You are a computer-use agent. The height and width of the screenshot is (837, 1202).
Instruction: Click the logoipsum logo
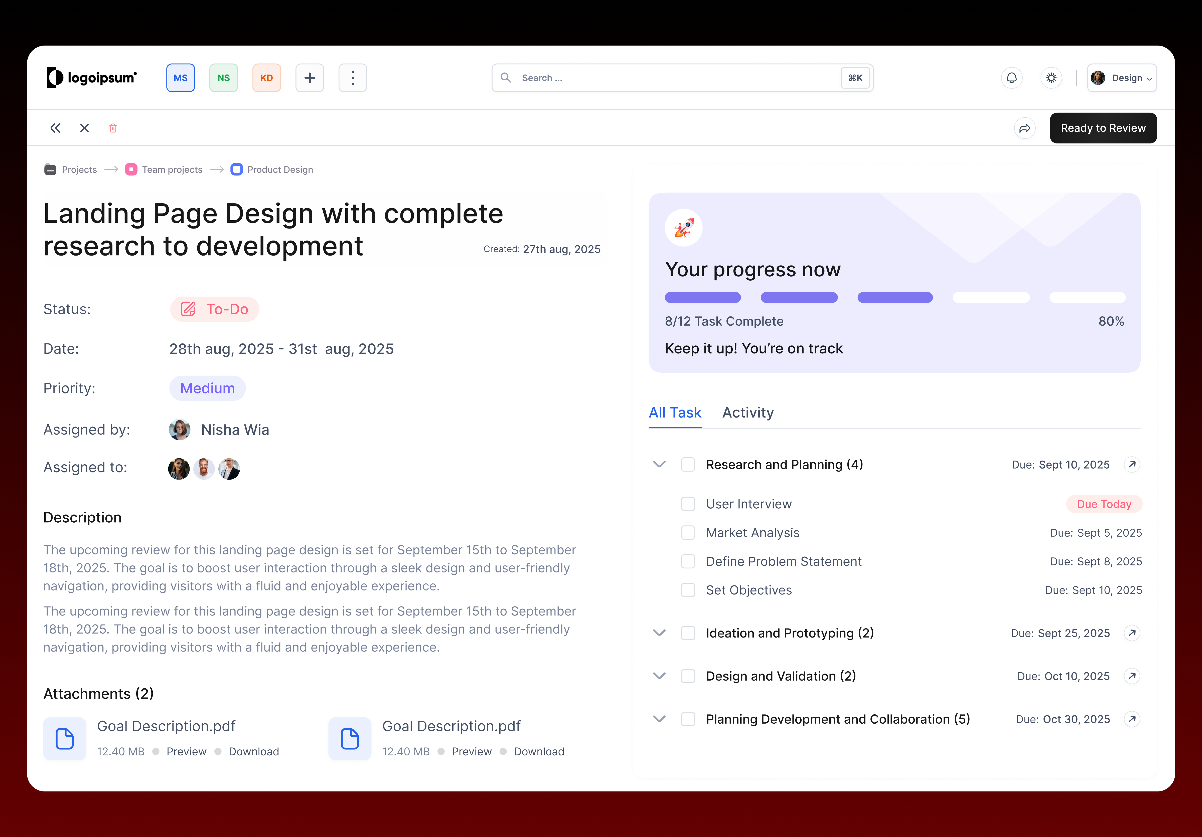pos(91,77)
